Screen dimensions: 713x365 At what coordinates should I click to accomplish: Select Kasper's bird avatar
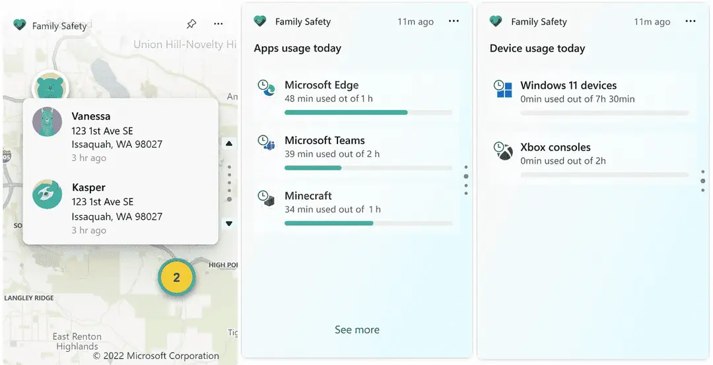48,194
